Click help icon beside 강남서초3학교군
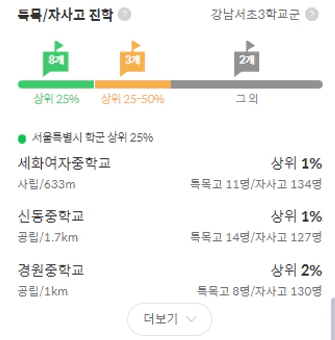The width and height of the screenshot is (335, 340). 312,14
